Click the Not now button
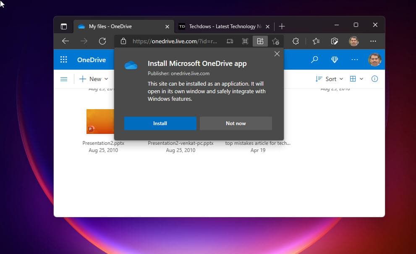Screen dimensions: 416x254 click(x=236, y=123)
